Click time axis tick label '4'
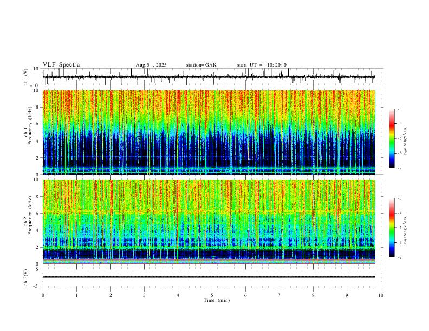 coord(178,295)
